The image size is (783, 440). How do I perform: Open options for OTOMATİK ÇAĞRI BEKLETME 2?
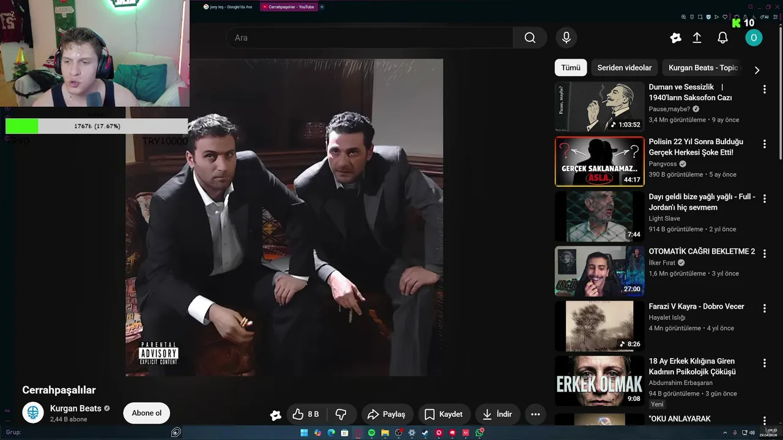[764, 254]
